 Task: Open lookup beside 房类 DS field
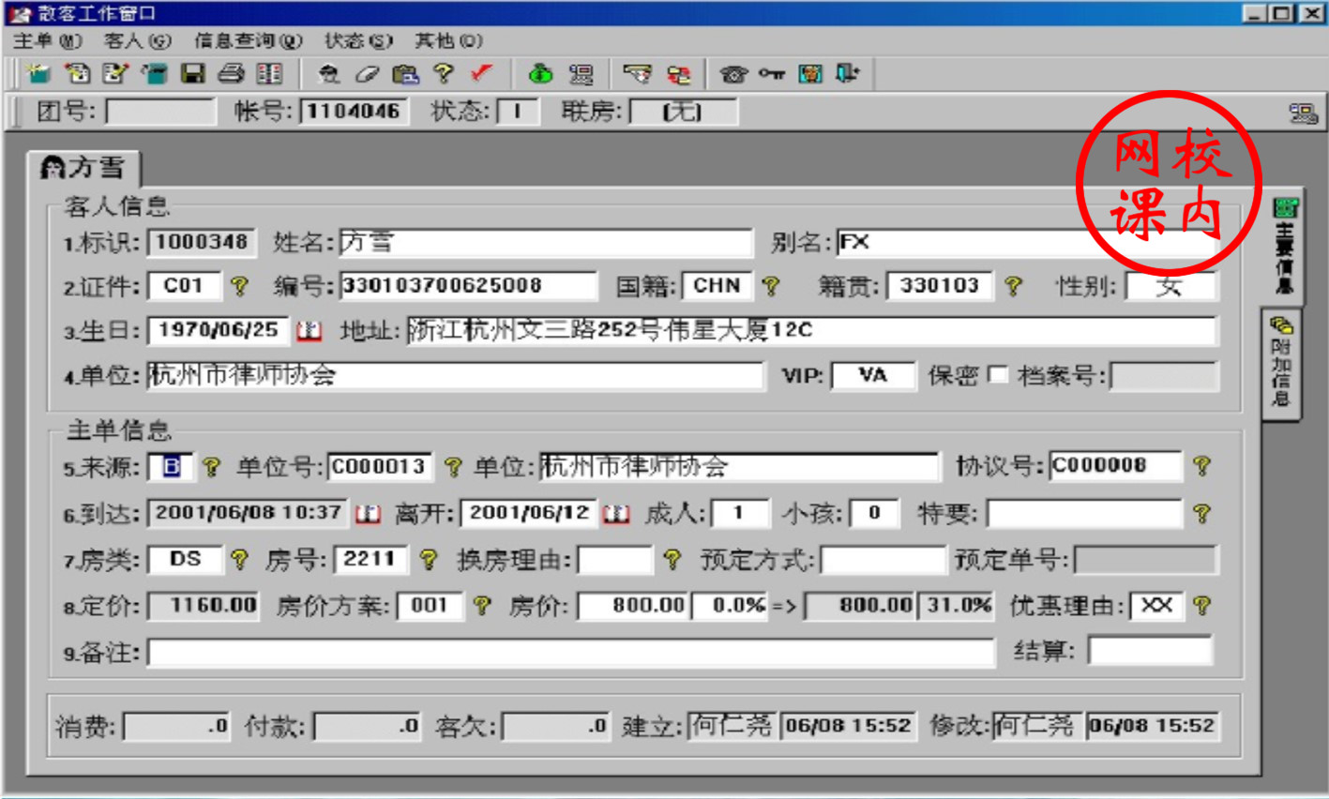point(240,560)
